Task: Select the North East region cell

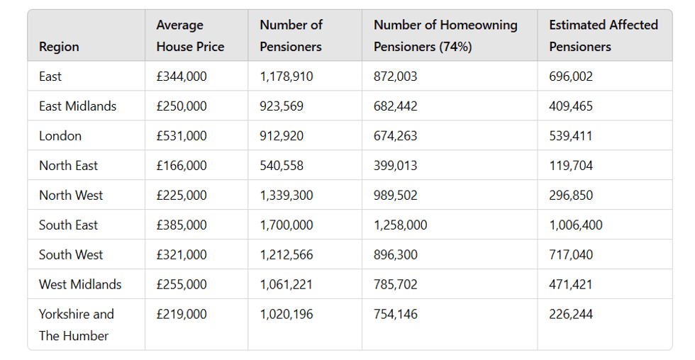Action: pyautogui.click(x=68, y=166)
